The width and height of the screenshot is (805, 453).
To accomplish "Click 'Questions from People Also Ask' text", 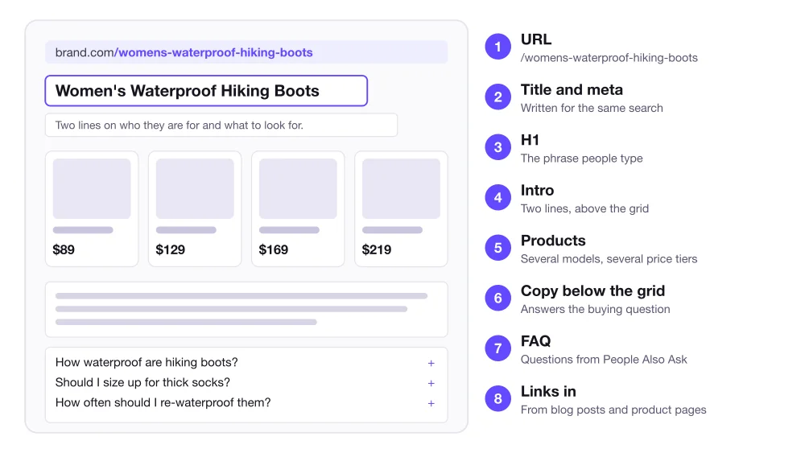I will point(604,360).
